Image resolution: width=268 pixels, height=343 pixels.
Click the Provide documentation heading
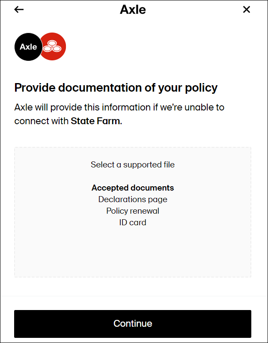pyautogui.click(x=116, y=87)
